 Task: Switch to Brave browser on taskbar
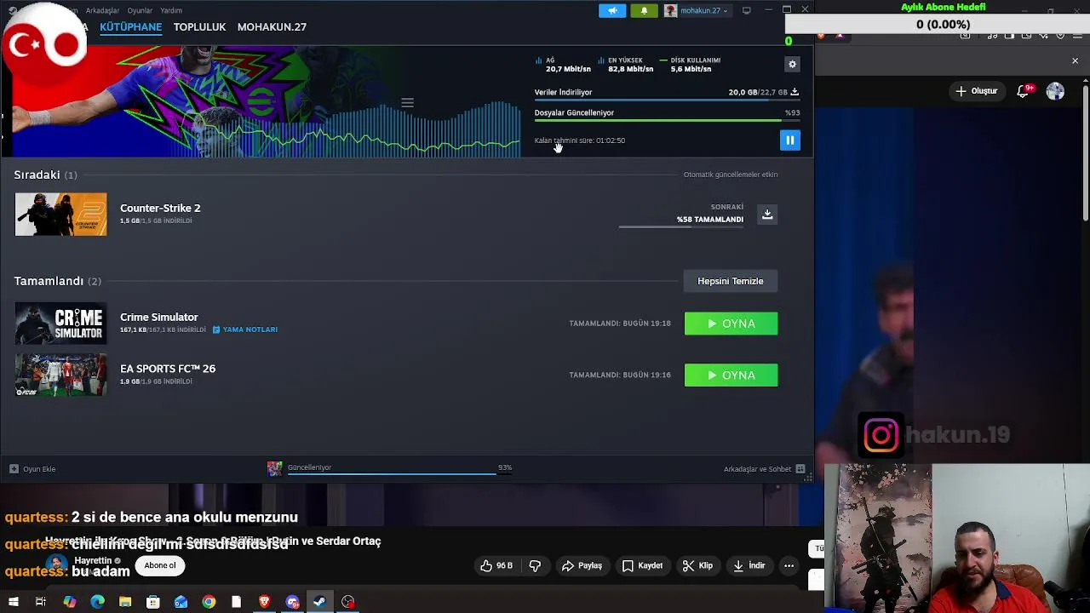point(264,602)
